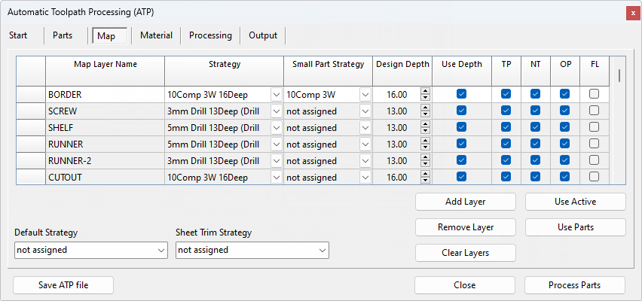Expand Small Part Strategy for SCREW row
642x301 pixels.
[x=365, y=111]
